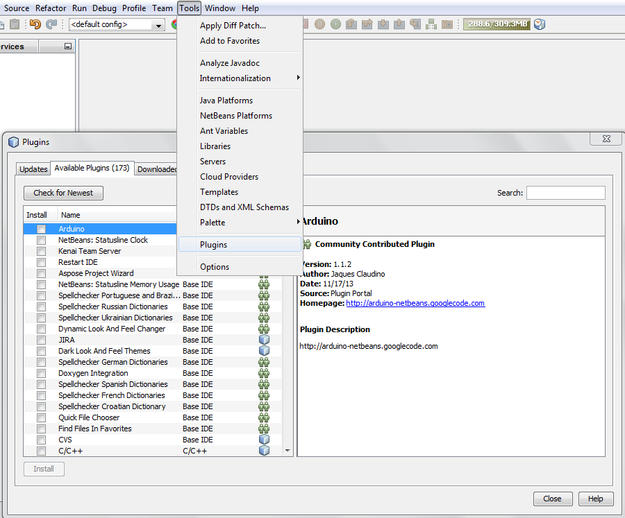Click the paste icon in the toolbar
The width and height of the screenshot is (625, 518).
[14, 24]
